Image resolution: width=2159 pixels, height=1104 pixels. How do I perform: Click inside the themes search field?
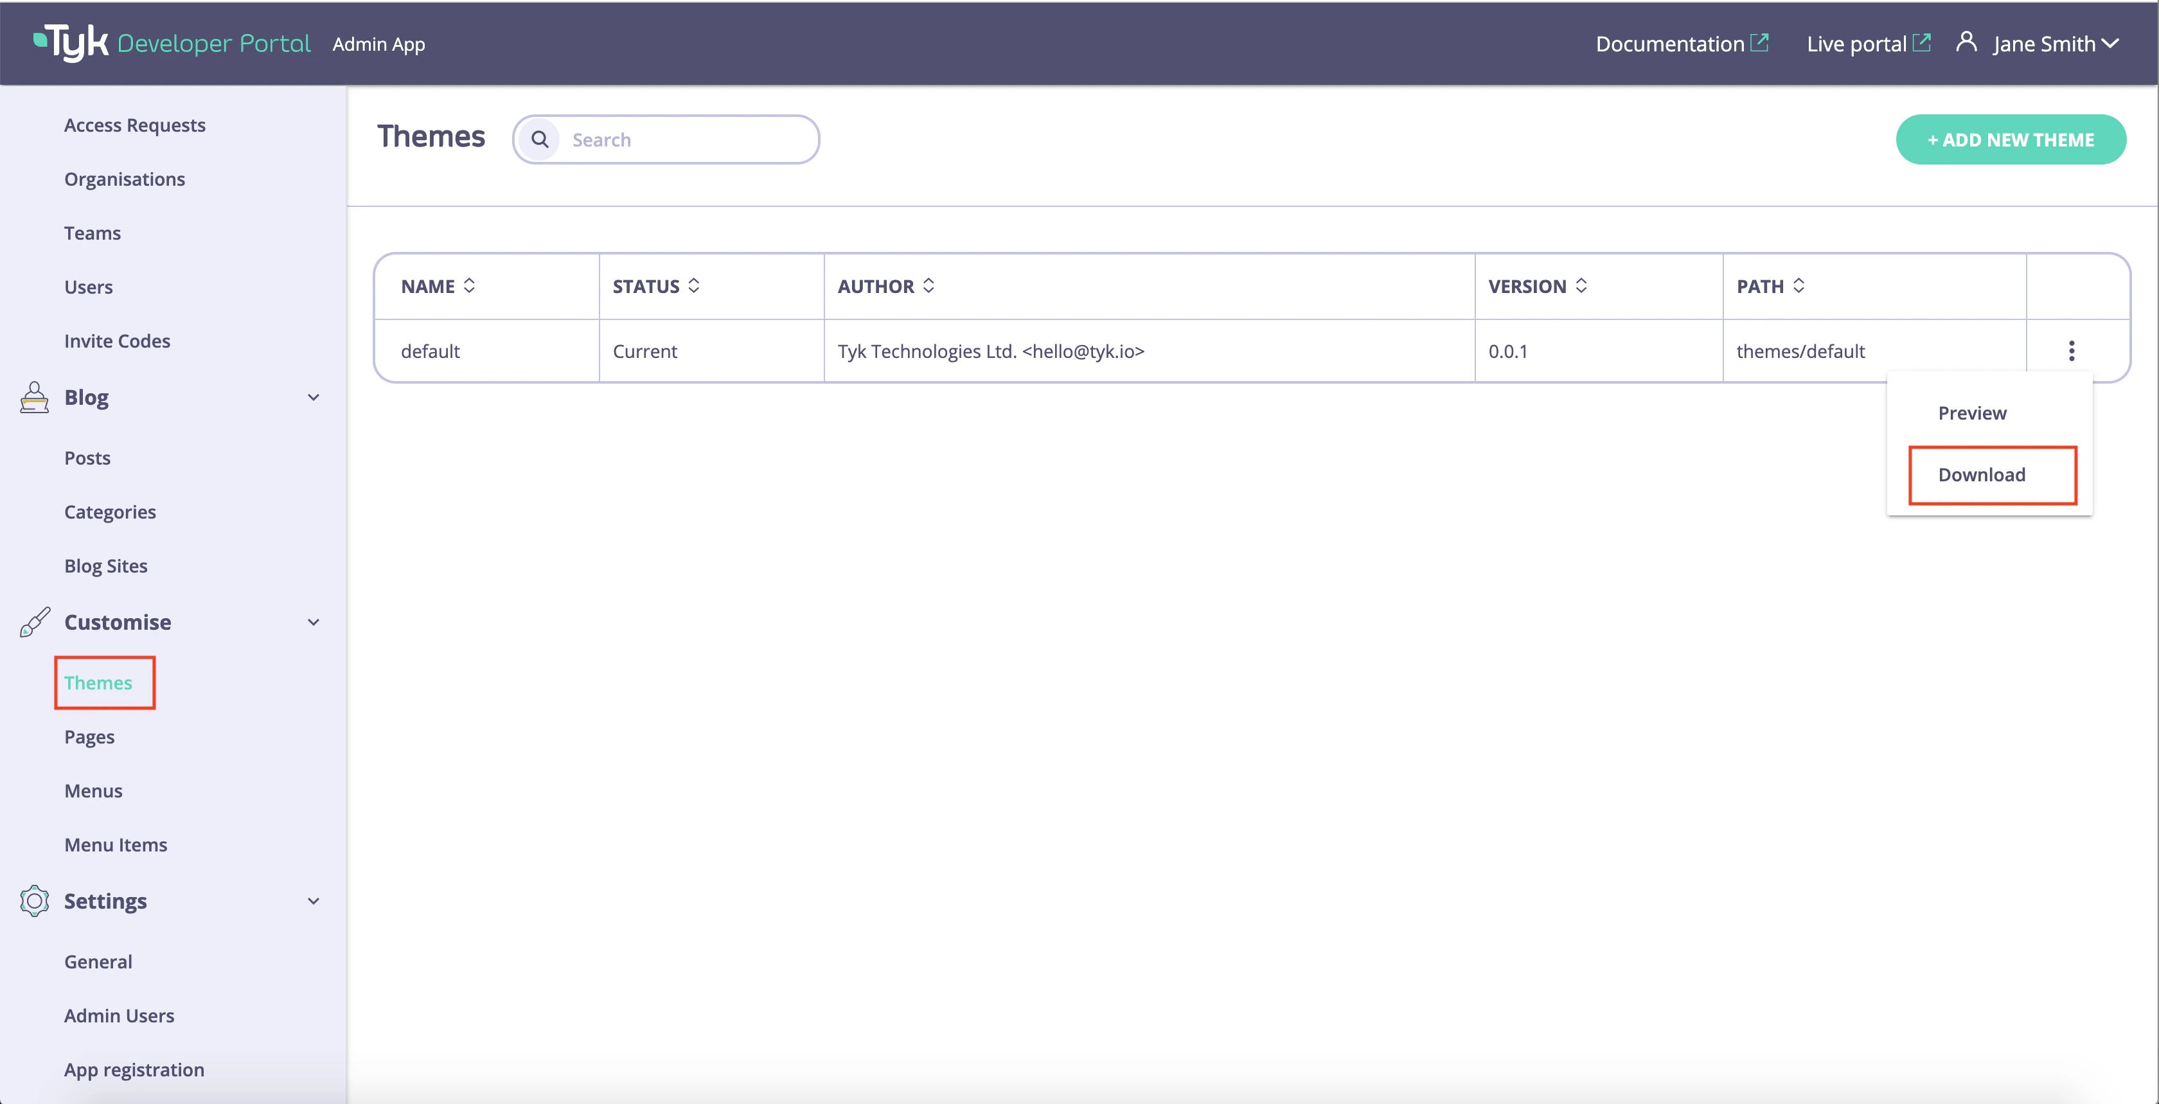(x=688, y=139)
